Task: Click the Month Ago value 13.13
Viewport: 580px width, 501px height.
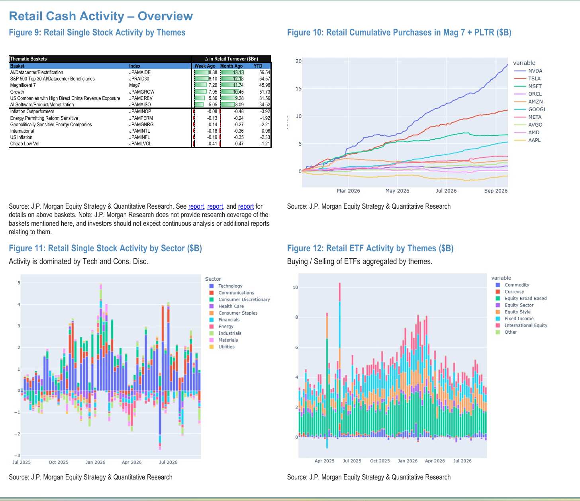Action: 238,72
